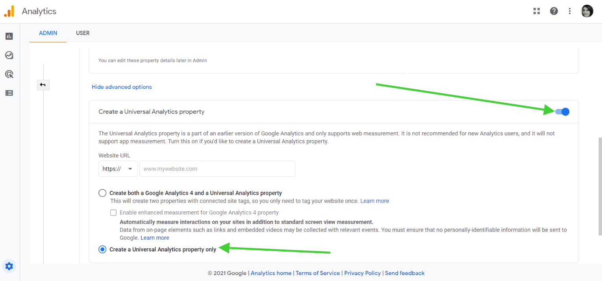Screen dimensions: 602x281
Task: Open the Help question mark icon
Action: 554,11
